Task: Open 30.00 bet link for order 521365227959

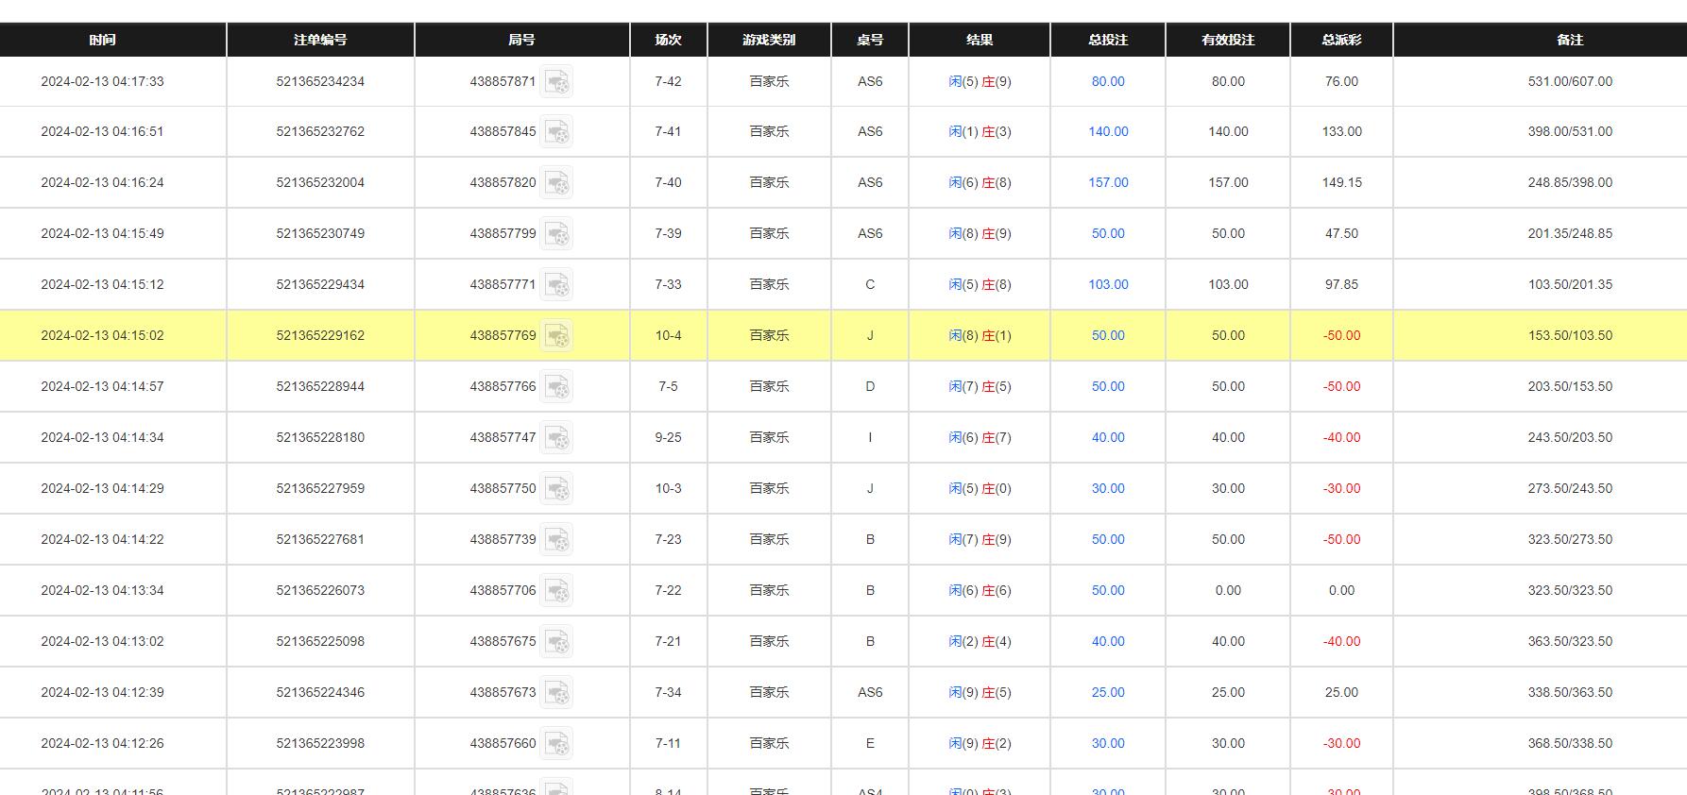Action: tap(1108, 488)
